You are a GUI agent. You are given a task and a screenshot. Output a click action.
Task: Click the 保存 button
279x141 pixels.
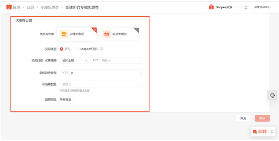click(262, 118)
